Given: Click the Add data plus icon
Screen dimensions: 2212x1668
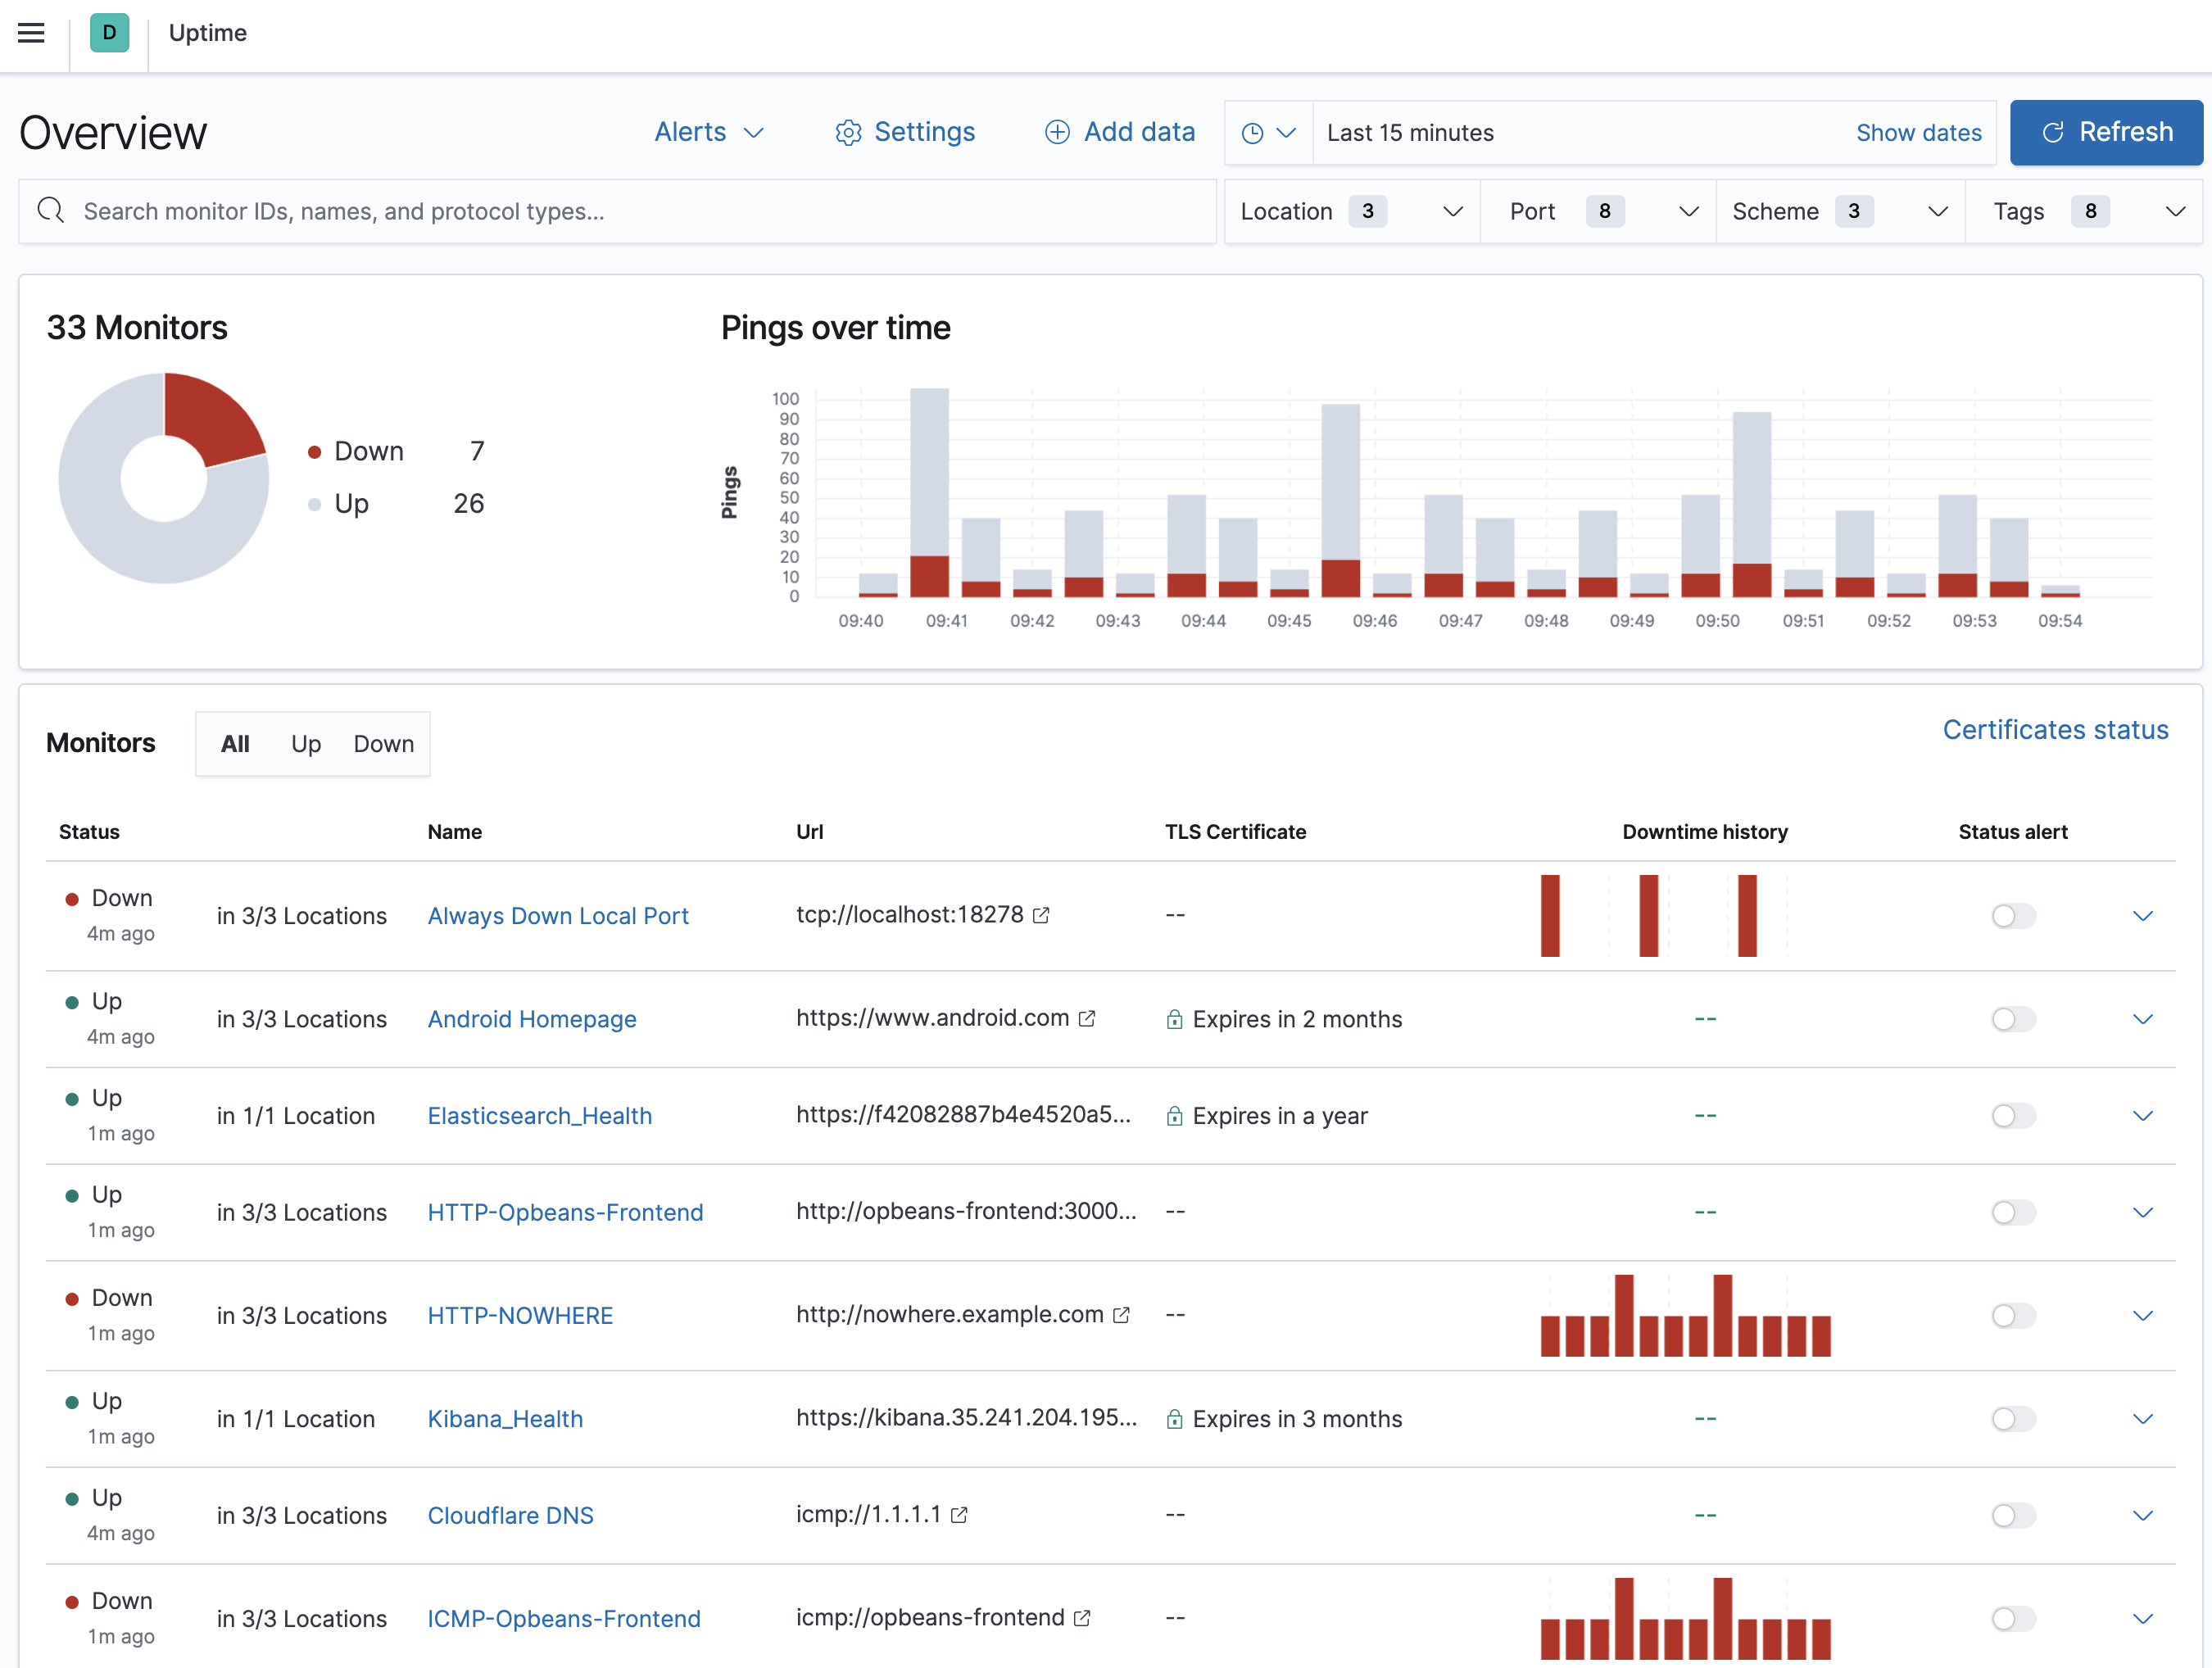Looking at the screenshot, I should point(1057,132).
